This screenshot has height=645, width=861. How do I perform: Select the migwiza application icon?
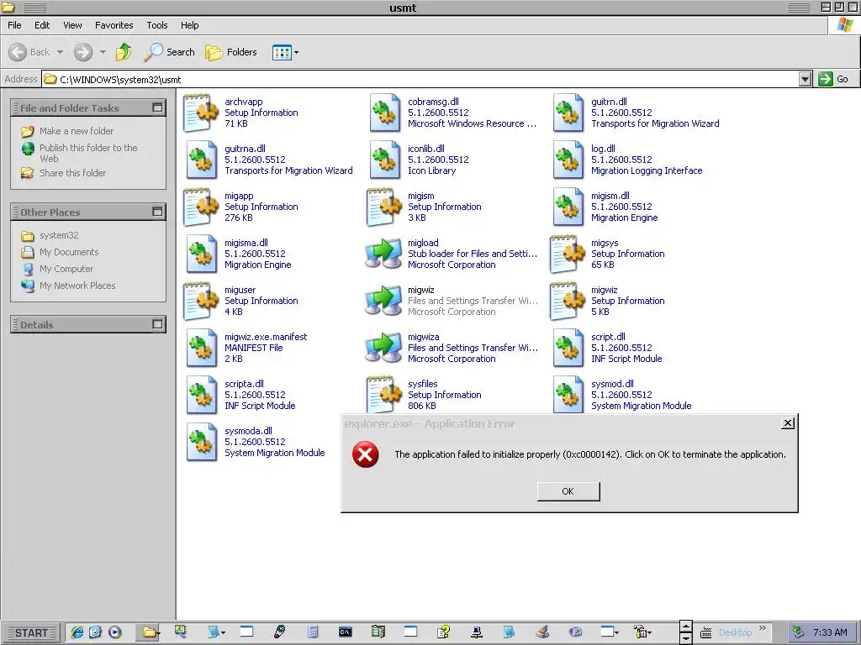[383, 349]
